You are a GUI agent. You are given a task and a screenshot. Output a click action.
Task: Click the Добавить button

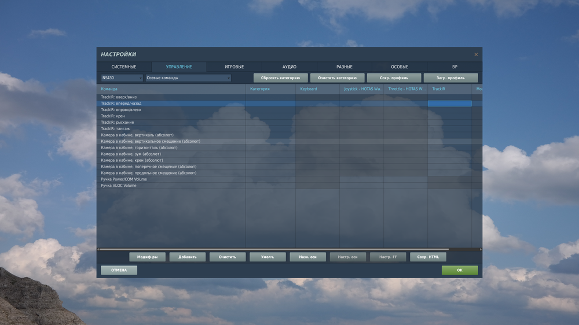[187, 257]
